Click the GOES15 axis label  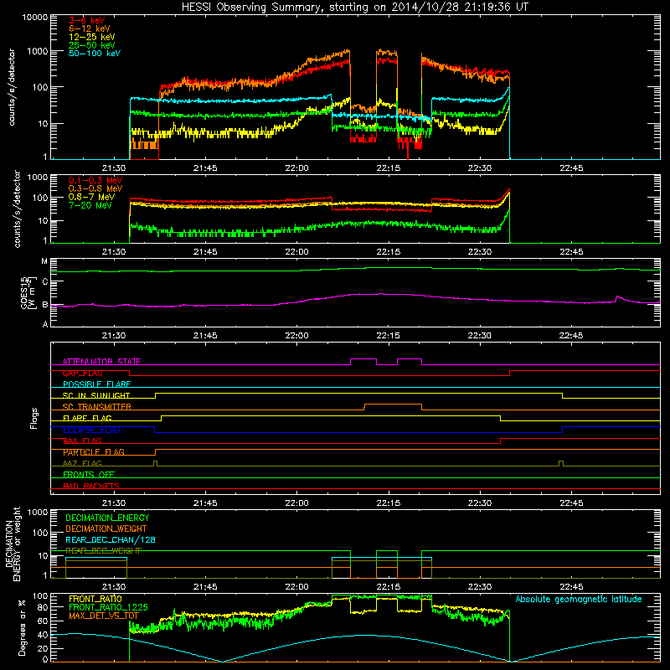pos(24,293)
